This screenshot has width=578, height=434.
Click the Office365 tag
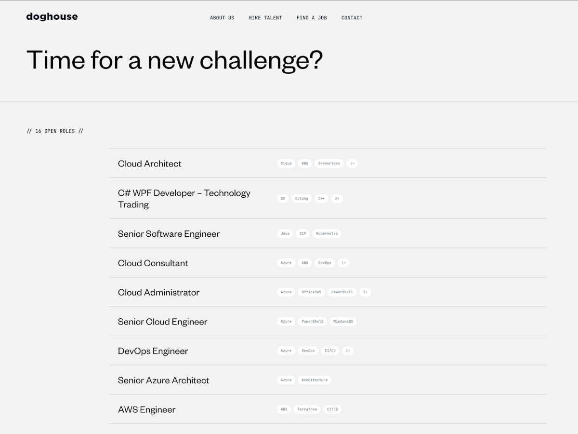(311, 292)
